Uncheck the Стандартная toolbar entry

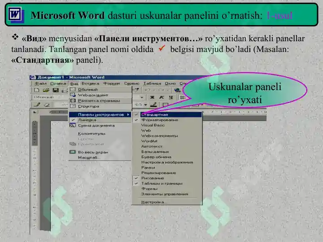pos(167,115)
